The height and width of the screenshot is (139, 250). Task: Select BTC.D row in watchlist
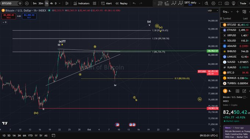click(x=235, y=73)
